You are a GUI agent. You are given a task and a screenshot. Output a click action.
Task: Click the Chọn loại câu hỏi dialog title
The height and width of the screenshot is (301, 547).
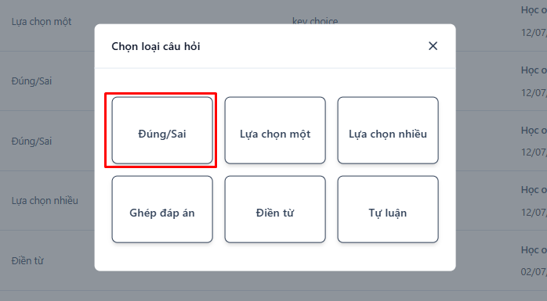tap(156, 46)
